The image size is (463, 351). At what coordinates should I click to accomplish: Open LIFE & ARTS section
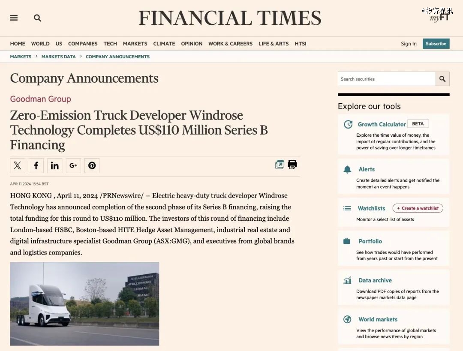pos(274,44)
